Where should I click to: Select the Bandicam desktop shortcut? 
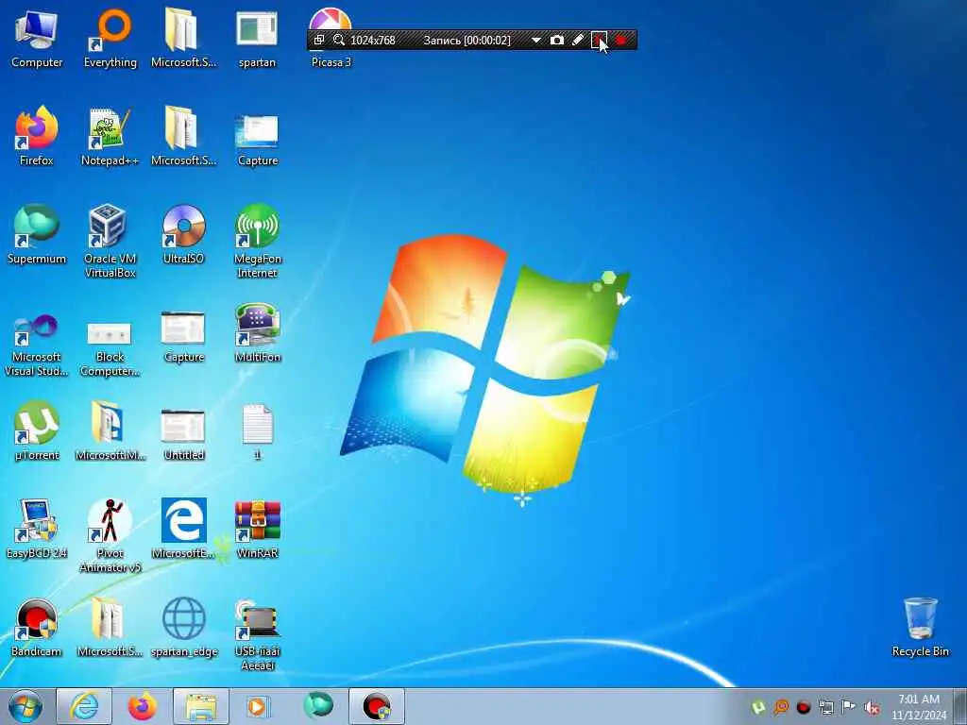[37, 627]
